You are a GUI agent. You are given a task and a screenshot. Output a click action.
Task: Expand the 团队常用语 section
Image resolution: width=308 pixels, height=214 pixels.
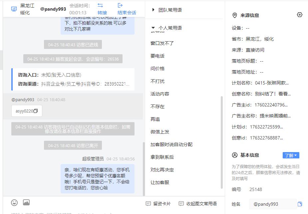pos(153,10)
